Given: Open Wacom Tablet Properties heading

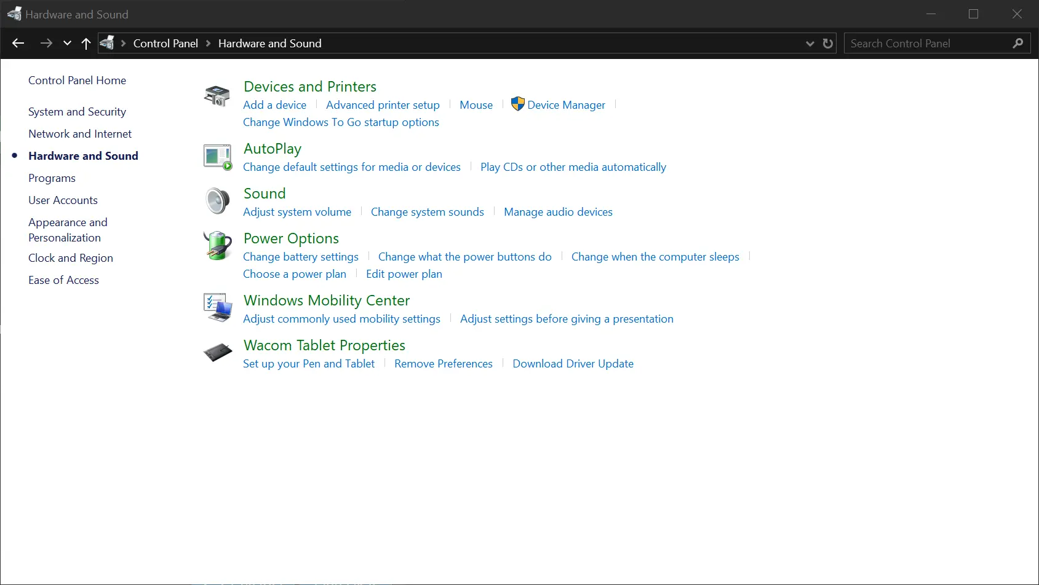Looking at the screenshot, I should coord(324,345).
